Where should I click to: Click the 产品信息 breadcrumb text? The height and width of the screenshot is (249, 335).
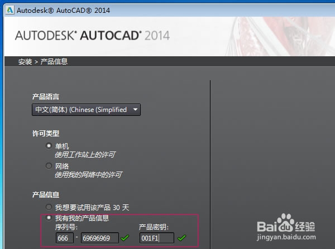(54, 62)
